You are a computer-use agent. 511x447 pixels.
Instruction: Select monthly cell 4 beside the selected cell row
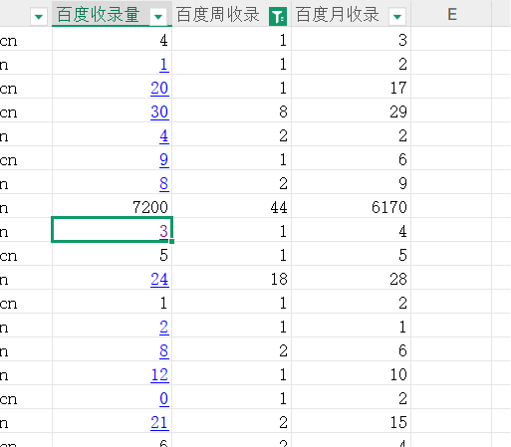(x=352, y=231)
